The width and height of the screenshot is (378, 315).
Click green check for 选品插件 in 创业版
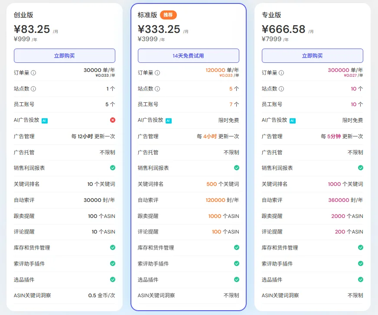[113, 279]
